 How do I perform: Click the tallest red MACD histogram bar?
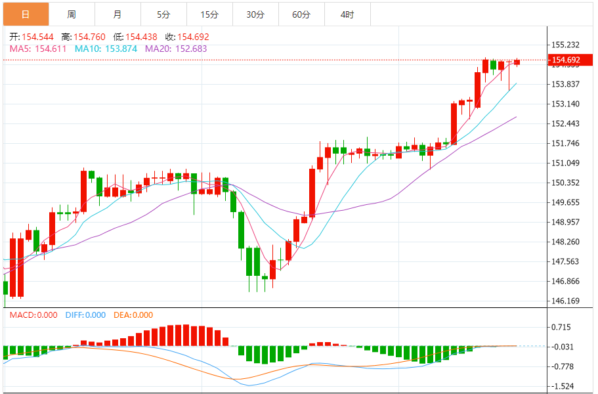(186, 336)
